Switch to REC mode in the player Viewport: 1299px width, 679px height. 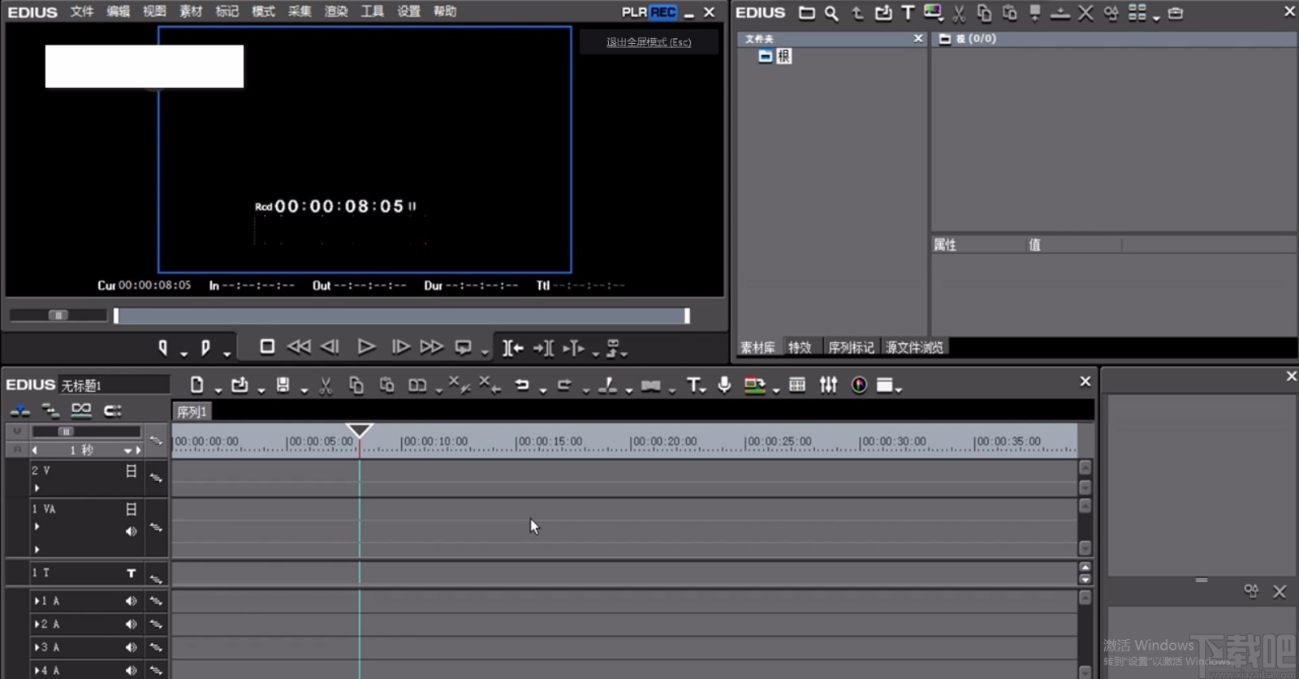(x=662, y=12)
